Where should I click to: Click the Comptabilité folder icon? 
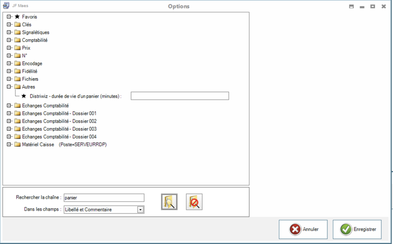pyautogui.click(x=17, y=40)
